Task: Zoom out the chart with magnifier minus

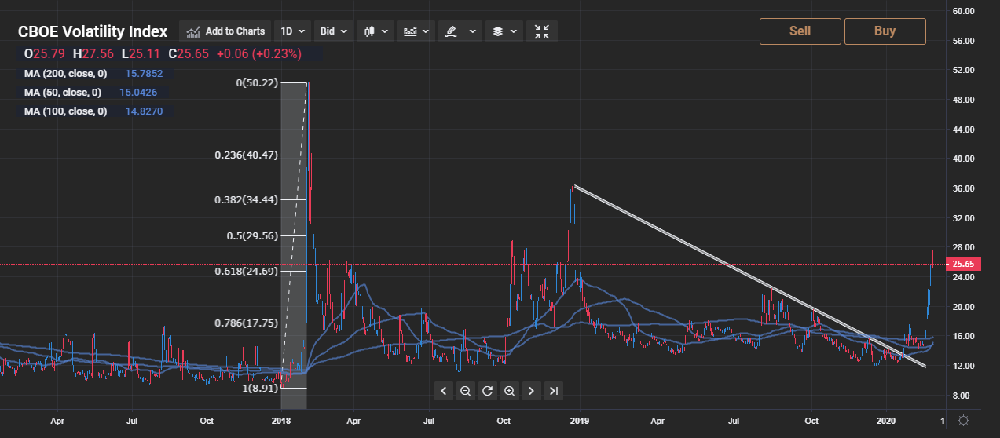Action: pyautogui.click(x=465, y=390)
